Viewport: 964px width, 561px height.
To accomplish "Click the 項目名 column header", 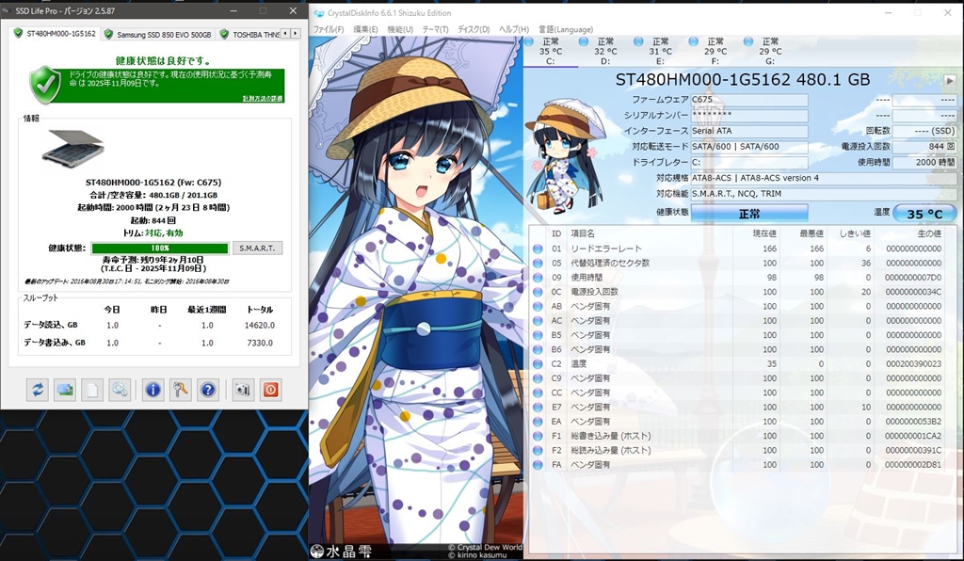I will [583, 233].
